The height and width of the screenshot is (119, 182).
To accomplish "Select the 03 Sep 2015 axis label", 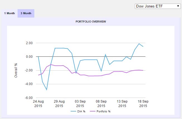I will [80, 104].
